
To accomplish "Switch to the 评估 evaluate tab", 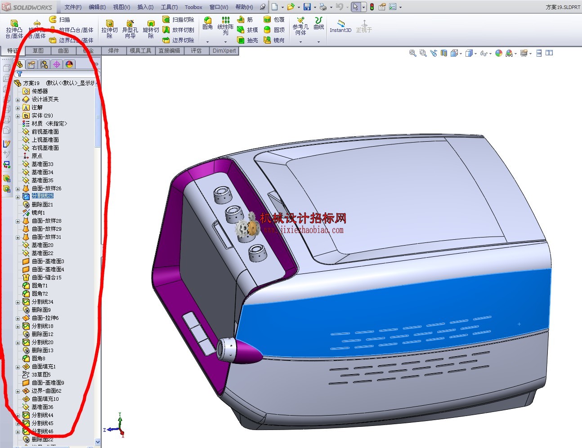I will click(x=196, y=51).
